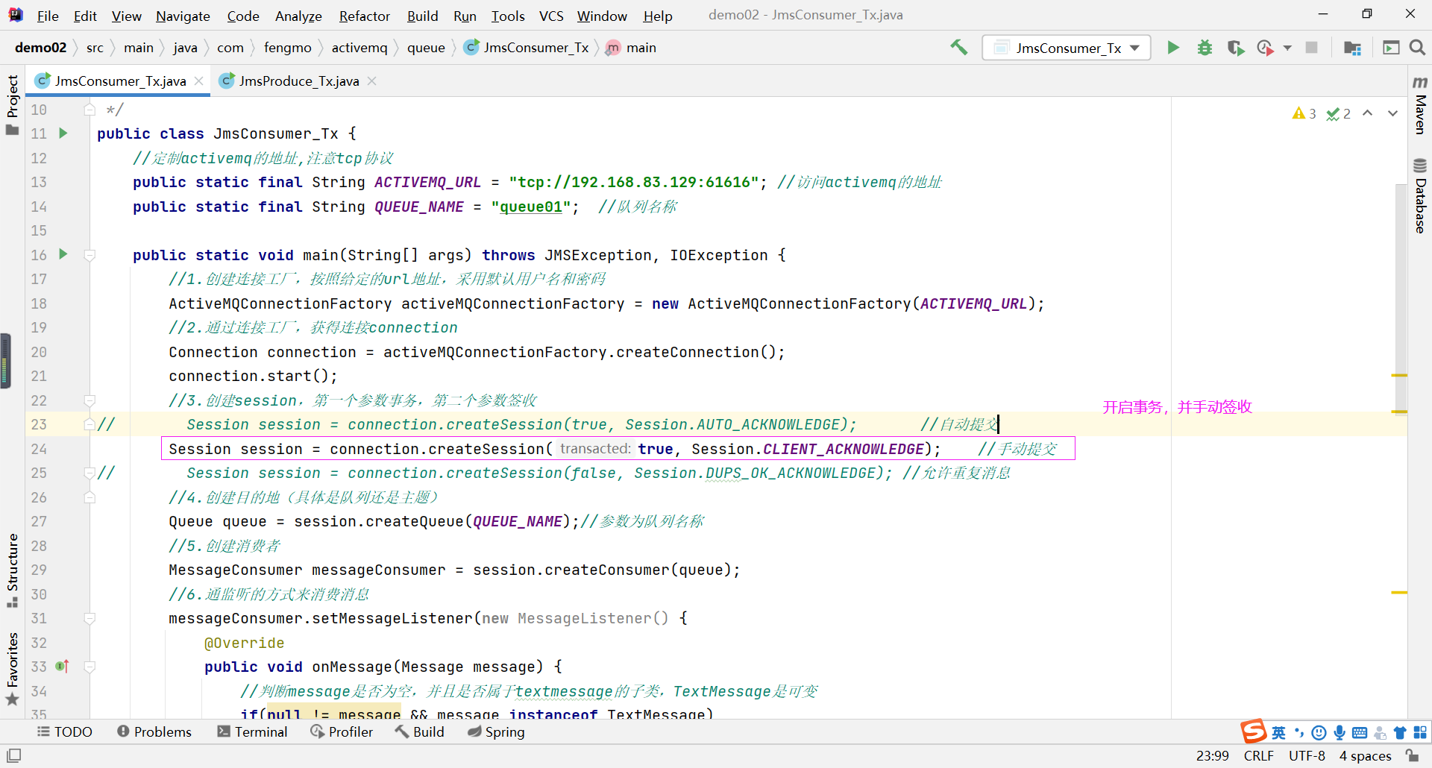Collapse the comment fold at line 22

[x=89, y=400]
